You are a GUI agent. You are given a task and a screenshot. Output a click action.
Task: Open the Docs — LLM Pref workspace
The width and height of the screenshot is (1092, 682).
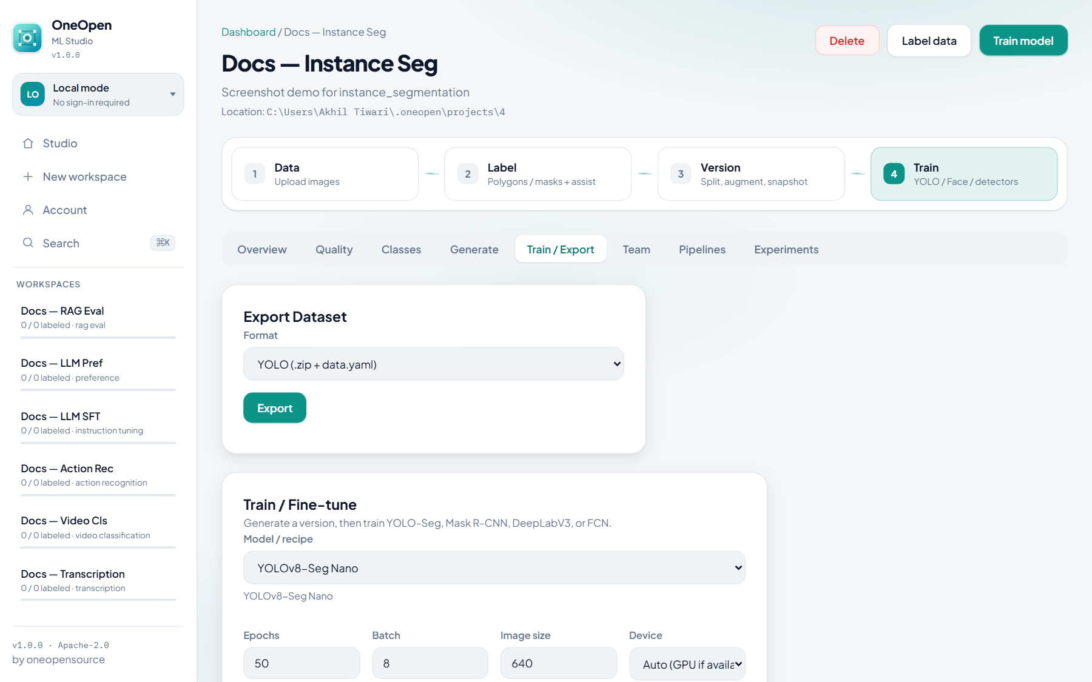point(98,370)
